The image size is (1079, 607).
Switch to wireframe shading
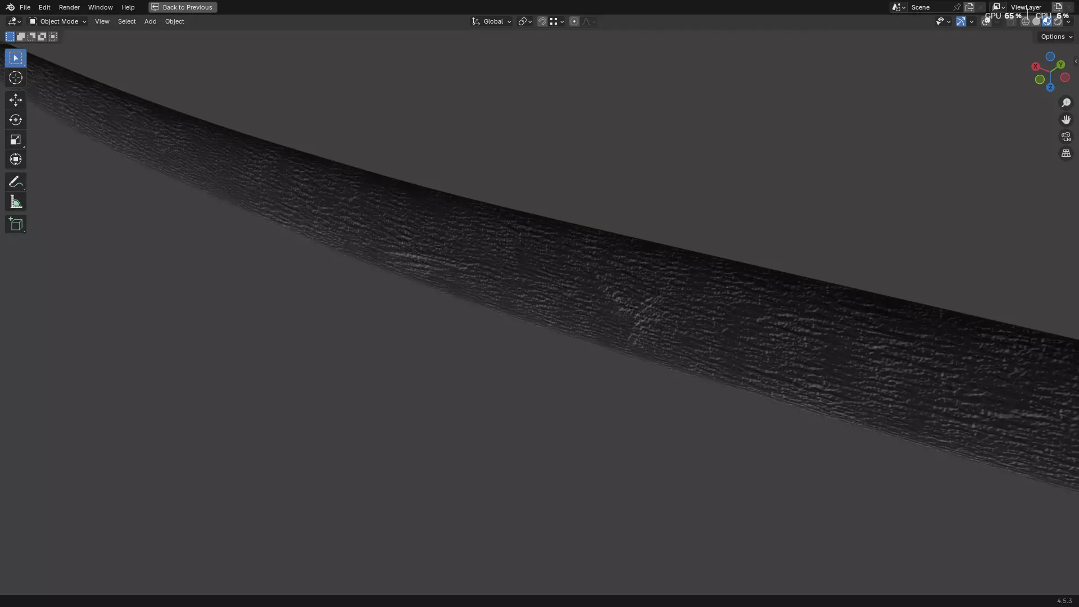[1026, 21]
